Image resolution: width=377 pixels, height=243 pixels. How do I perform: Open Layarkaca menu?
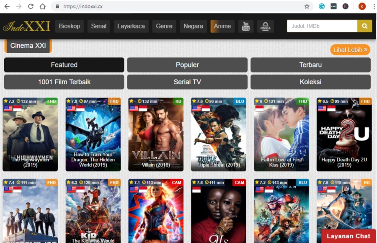[131, 26]
